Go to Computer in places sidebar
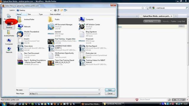The width and height of the screenshot is (189, 106). [9, 42]
